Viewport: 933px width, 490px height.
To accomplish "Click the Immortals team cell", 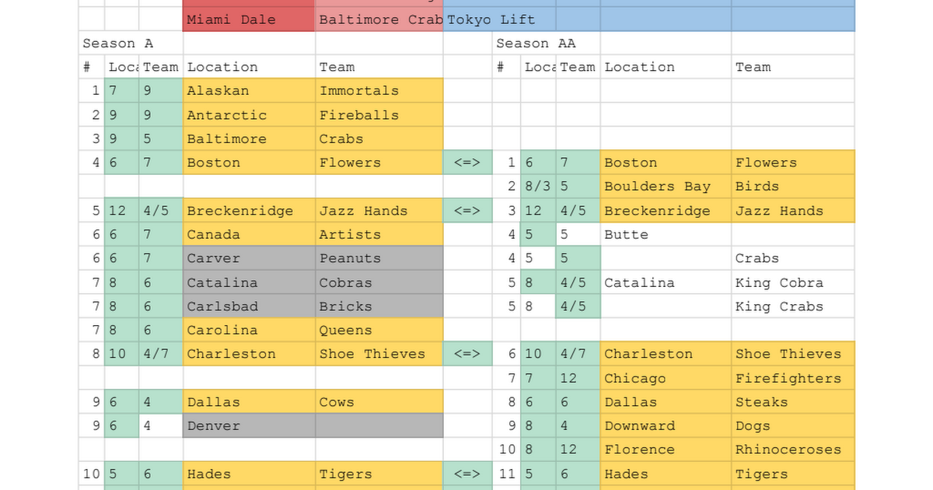I will (379, 91).
